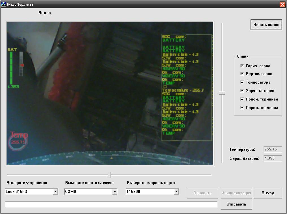Expand the COM6 port selection dropdown

coord(115,192)
